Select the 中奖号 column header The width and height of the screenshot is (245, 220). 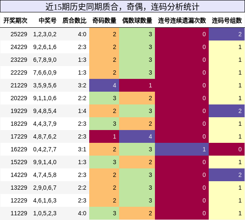48,20
